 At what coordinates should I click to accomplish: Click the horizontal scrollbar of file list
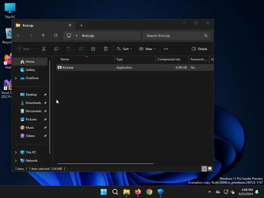105,163
